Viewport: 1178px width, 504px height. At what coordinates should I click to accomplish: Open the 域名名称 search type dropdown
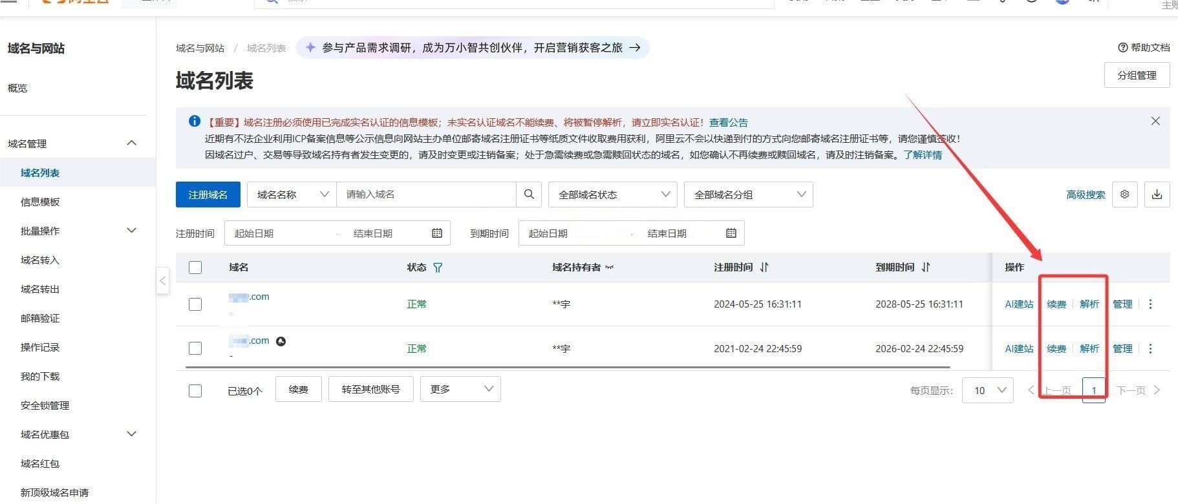[x=292, y=194]
